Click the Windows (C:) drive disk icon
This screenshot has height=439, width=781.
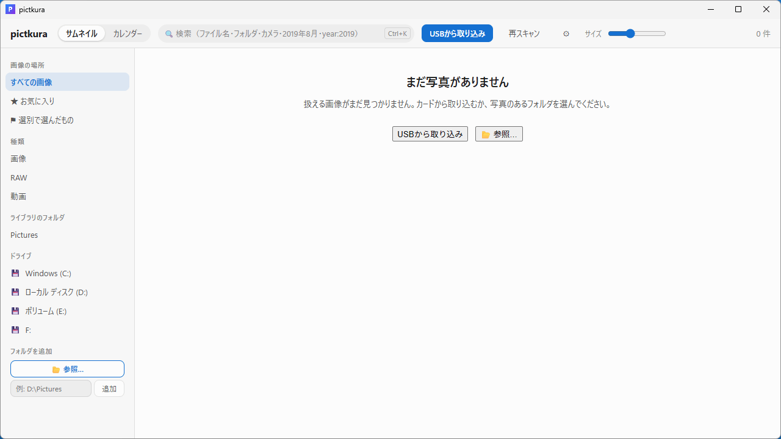click(x=15, y=273)
